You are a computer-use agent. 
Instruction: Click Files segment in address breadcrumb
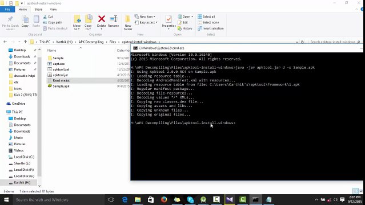tap(113, 42)
